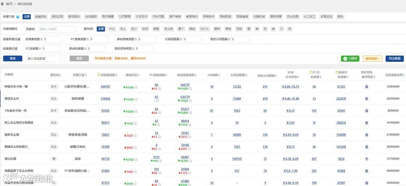Image resolution: width=406 pixels, height=186 pixels.
Task: Sort the 移动搜索指数 column
Action: coord(196,75)
